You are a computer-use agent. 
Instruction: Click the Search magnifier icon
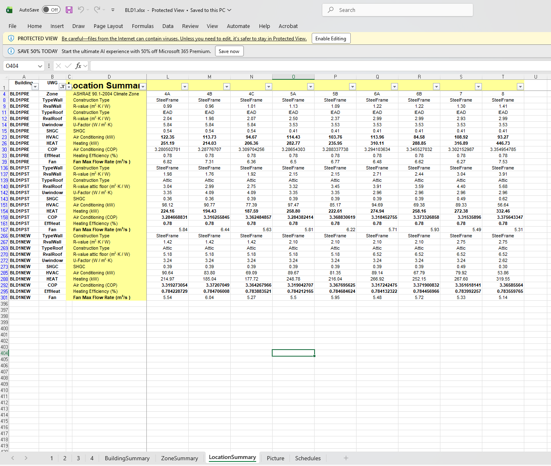331,10
